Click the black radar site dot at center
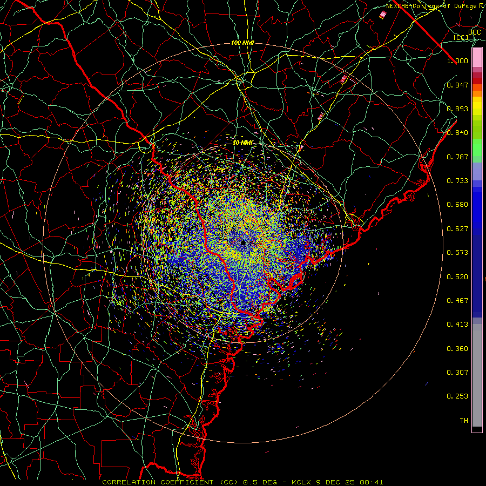The image size is (486, 486). click(x=243, y=242)
